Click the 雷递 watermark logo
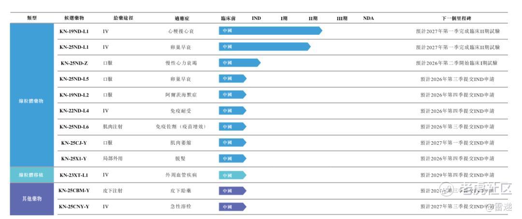The image size is (522, 219). click(498, 207)
